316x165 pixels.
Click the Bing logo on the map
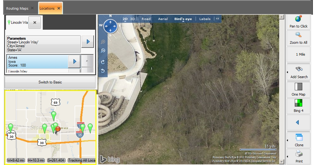click(109, 159)
